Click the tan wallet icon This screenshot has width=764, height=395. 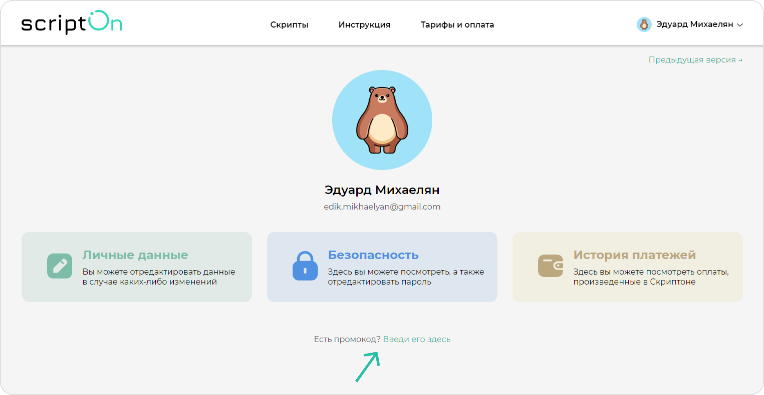[551, 266]
